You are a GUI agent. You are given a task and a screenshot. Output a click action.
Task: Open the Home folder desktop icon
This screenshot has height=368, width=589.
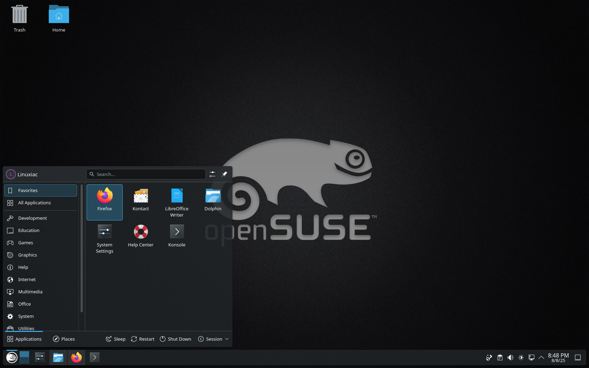point(59,19)
